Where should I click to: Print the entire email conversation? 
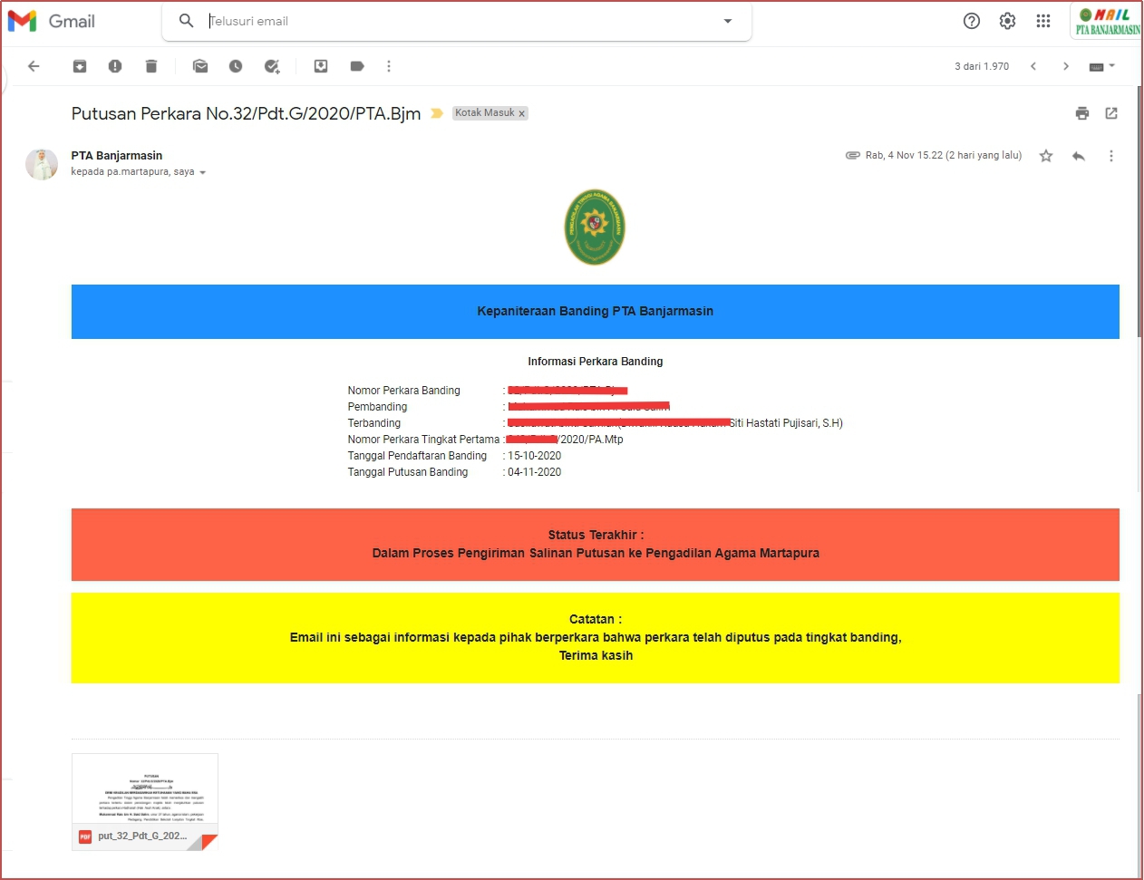click(x=1081, y=113)
